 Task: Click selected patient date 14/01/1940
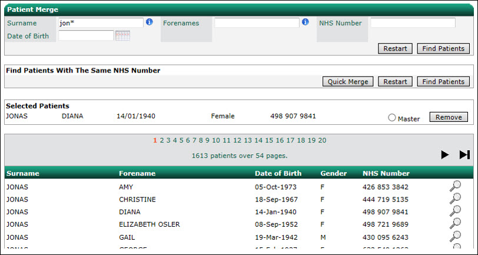click(136, 116)
